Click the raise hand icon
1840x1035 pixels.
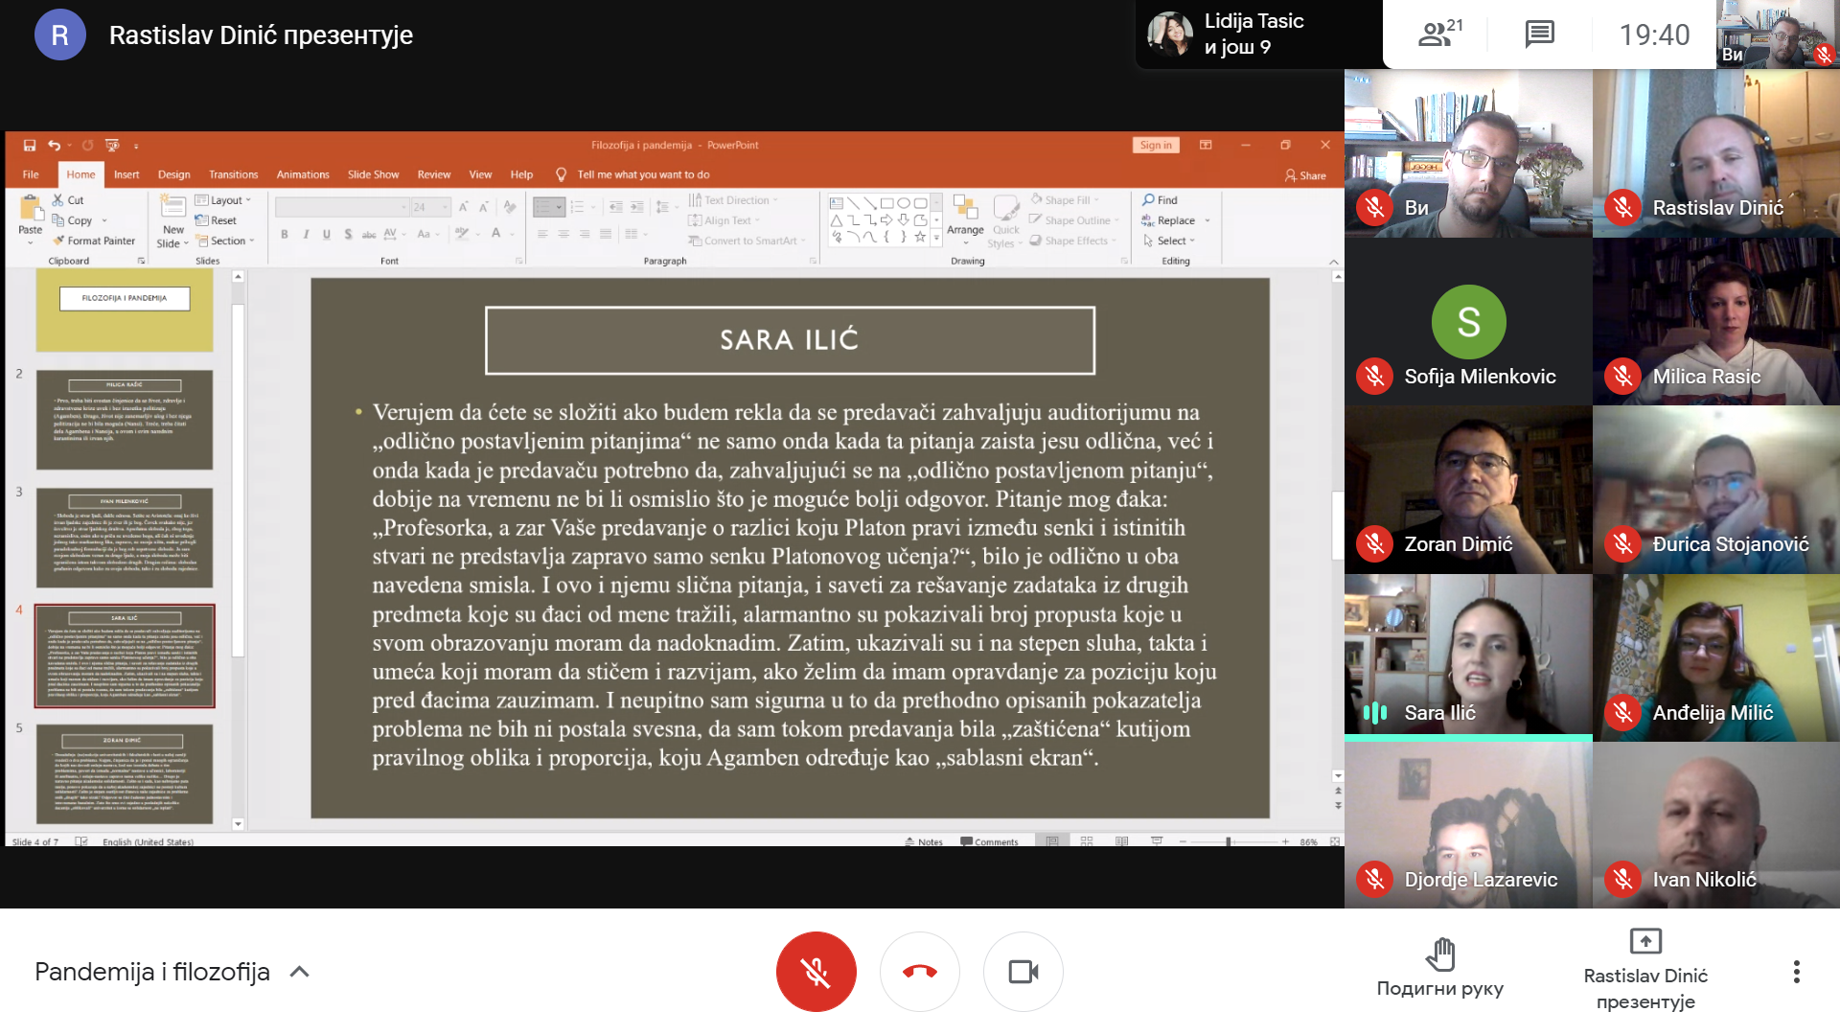(1439, 954)
